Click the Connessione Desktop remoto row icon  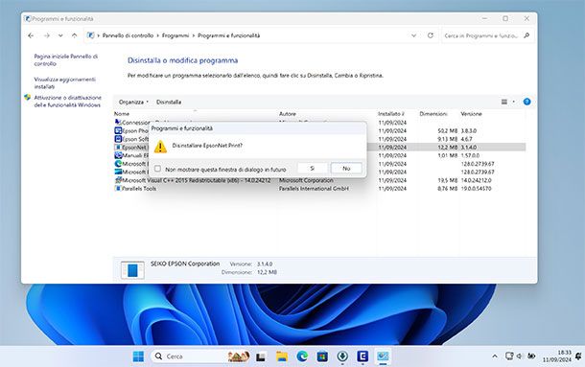pos(118,123)
